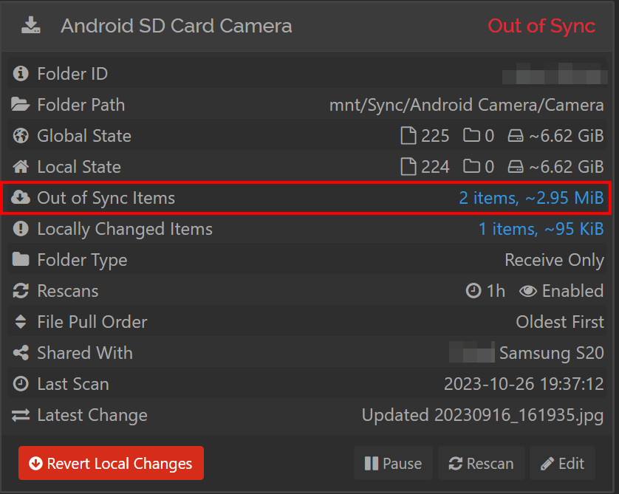
Task: Click the cloud download Out of Sync icon
Action: click(21, 197)
